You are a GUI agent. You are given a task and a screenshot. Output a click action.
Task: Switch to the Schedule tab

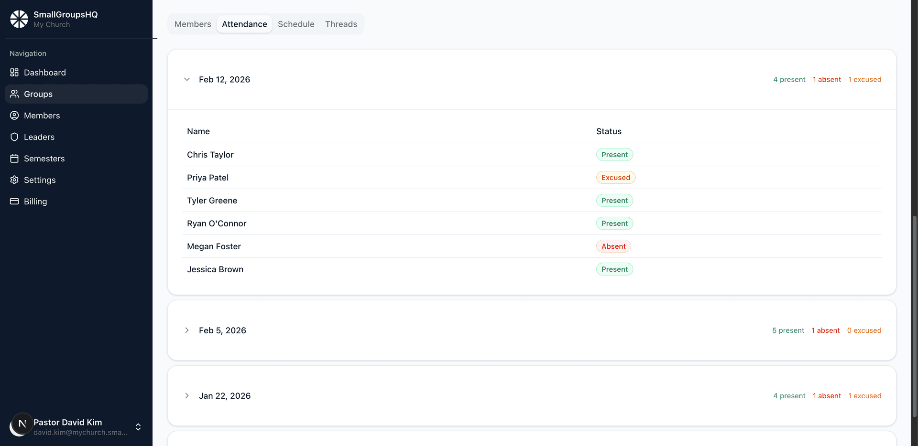[x=296, y=24]
